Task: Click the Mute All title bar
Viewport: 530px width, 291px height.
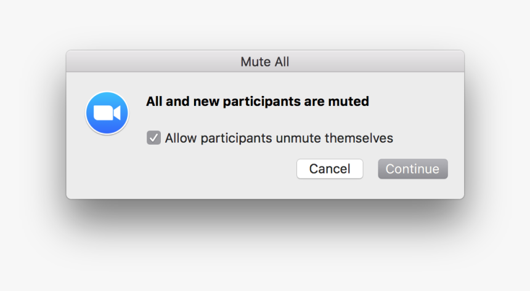Action: pos(265,62)
